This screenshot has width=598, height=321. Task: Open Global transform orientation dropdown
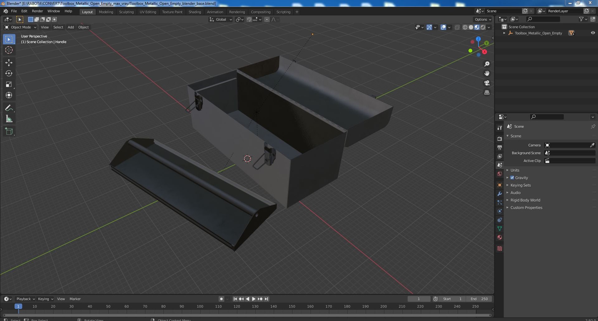coord(221,19)
